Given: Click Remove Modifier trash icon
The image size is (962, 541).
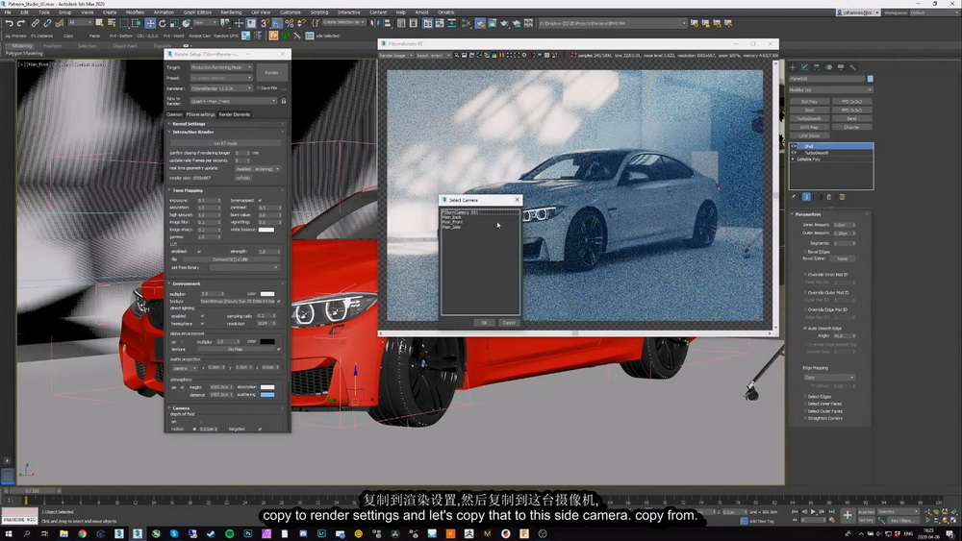Looking at the screenshot, I should [829, 197].
